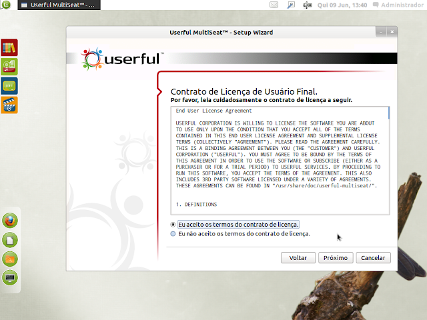The image size is (427, 320).
Task: Open the orange folder search dock icon
Action: pos(10,259)
